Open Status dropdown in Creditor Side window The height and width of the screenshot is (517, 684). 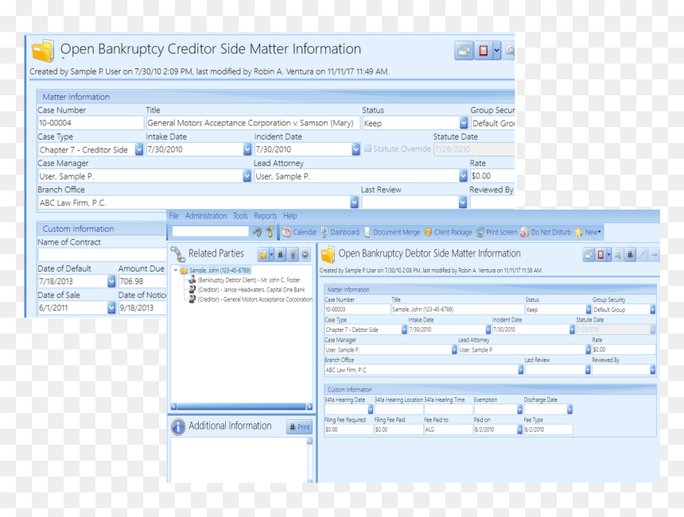tap(464, 123)
